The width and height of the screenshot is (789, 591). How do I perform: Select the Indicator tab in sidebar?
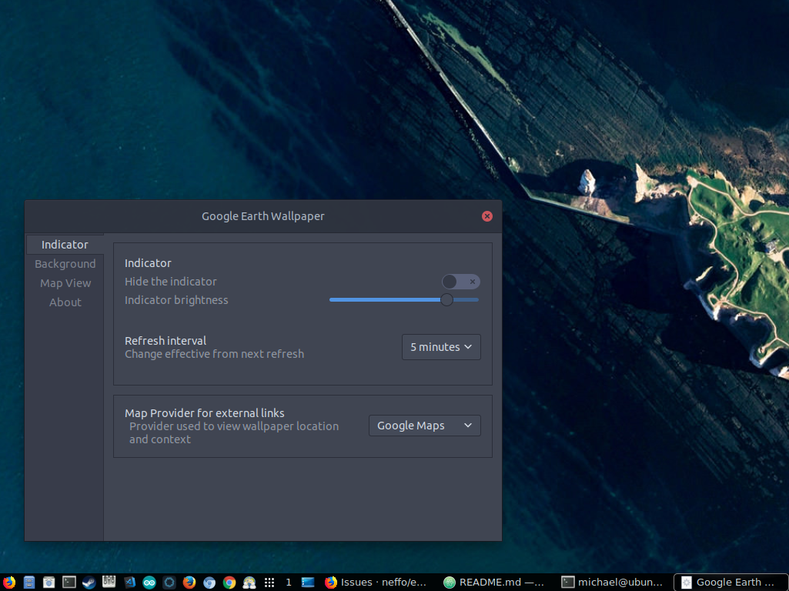click(65, 245)
